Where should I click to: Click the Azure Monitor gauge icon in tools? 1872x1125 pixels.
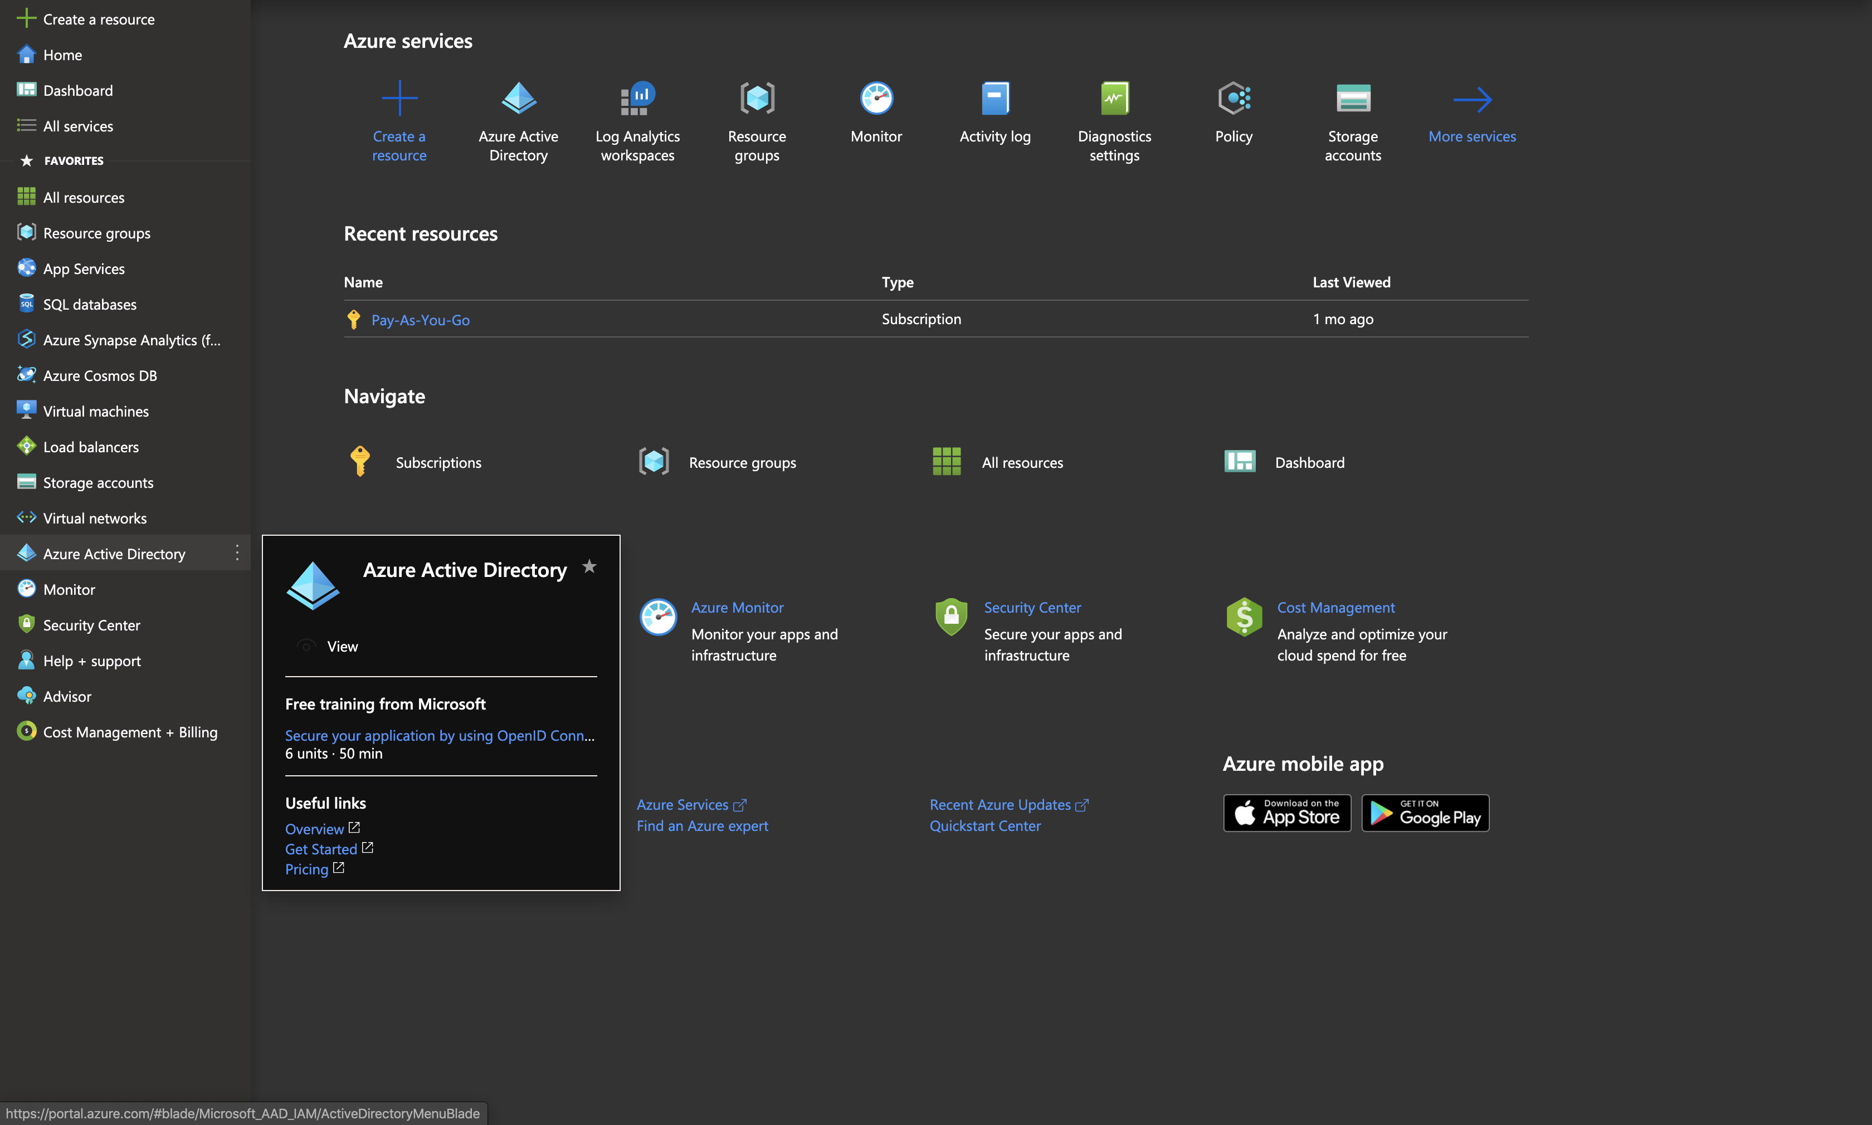[x=658, y=617]
